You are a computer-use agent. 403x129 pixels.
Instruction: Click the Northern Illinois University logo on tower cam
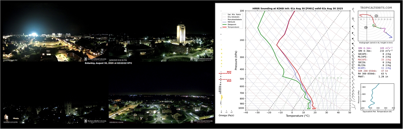pos(202,59)
